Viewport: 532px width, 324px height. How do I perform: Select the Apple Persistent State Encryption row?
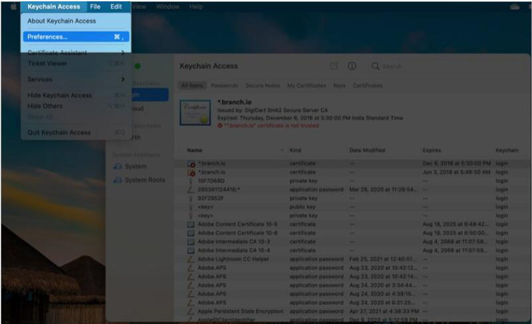click(x=352, y=311)
